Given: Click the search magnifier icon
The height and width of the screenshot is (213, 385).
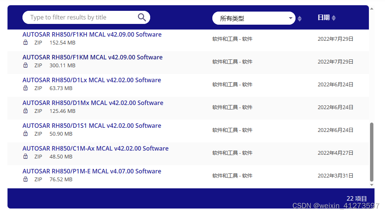Looking at the screenshot, I should pyautogui.click(x=142, y=18).
